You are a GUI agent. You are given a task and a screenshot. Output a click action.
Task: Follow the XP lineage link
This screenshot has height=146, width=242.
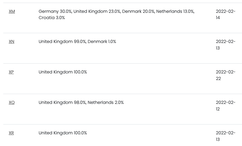11,72
